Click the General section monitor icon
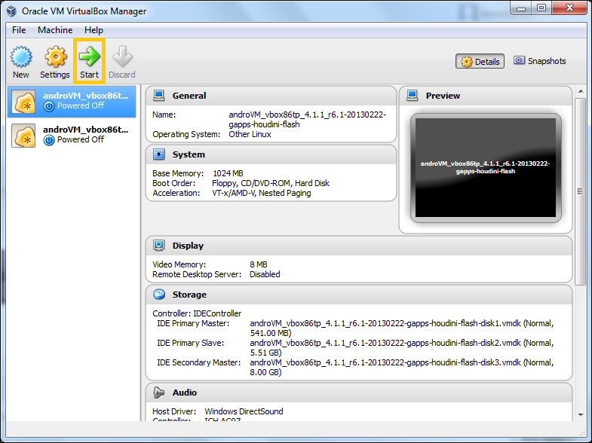Screen dimensions: 592x443 [x=159, y=96]
